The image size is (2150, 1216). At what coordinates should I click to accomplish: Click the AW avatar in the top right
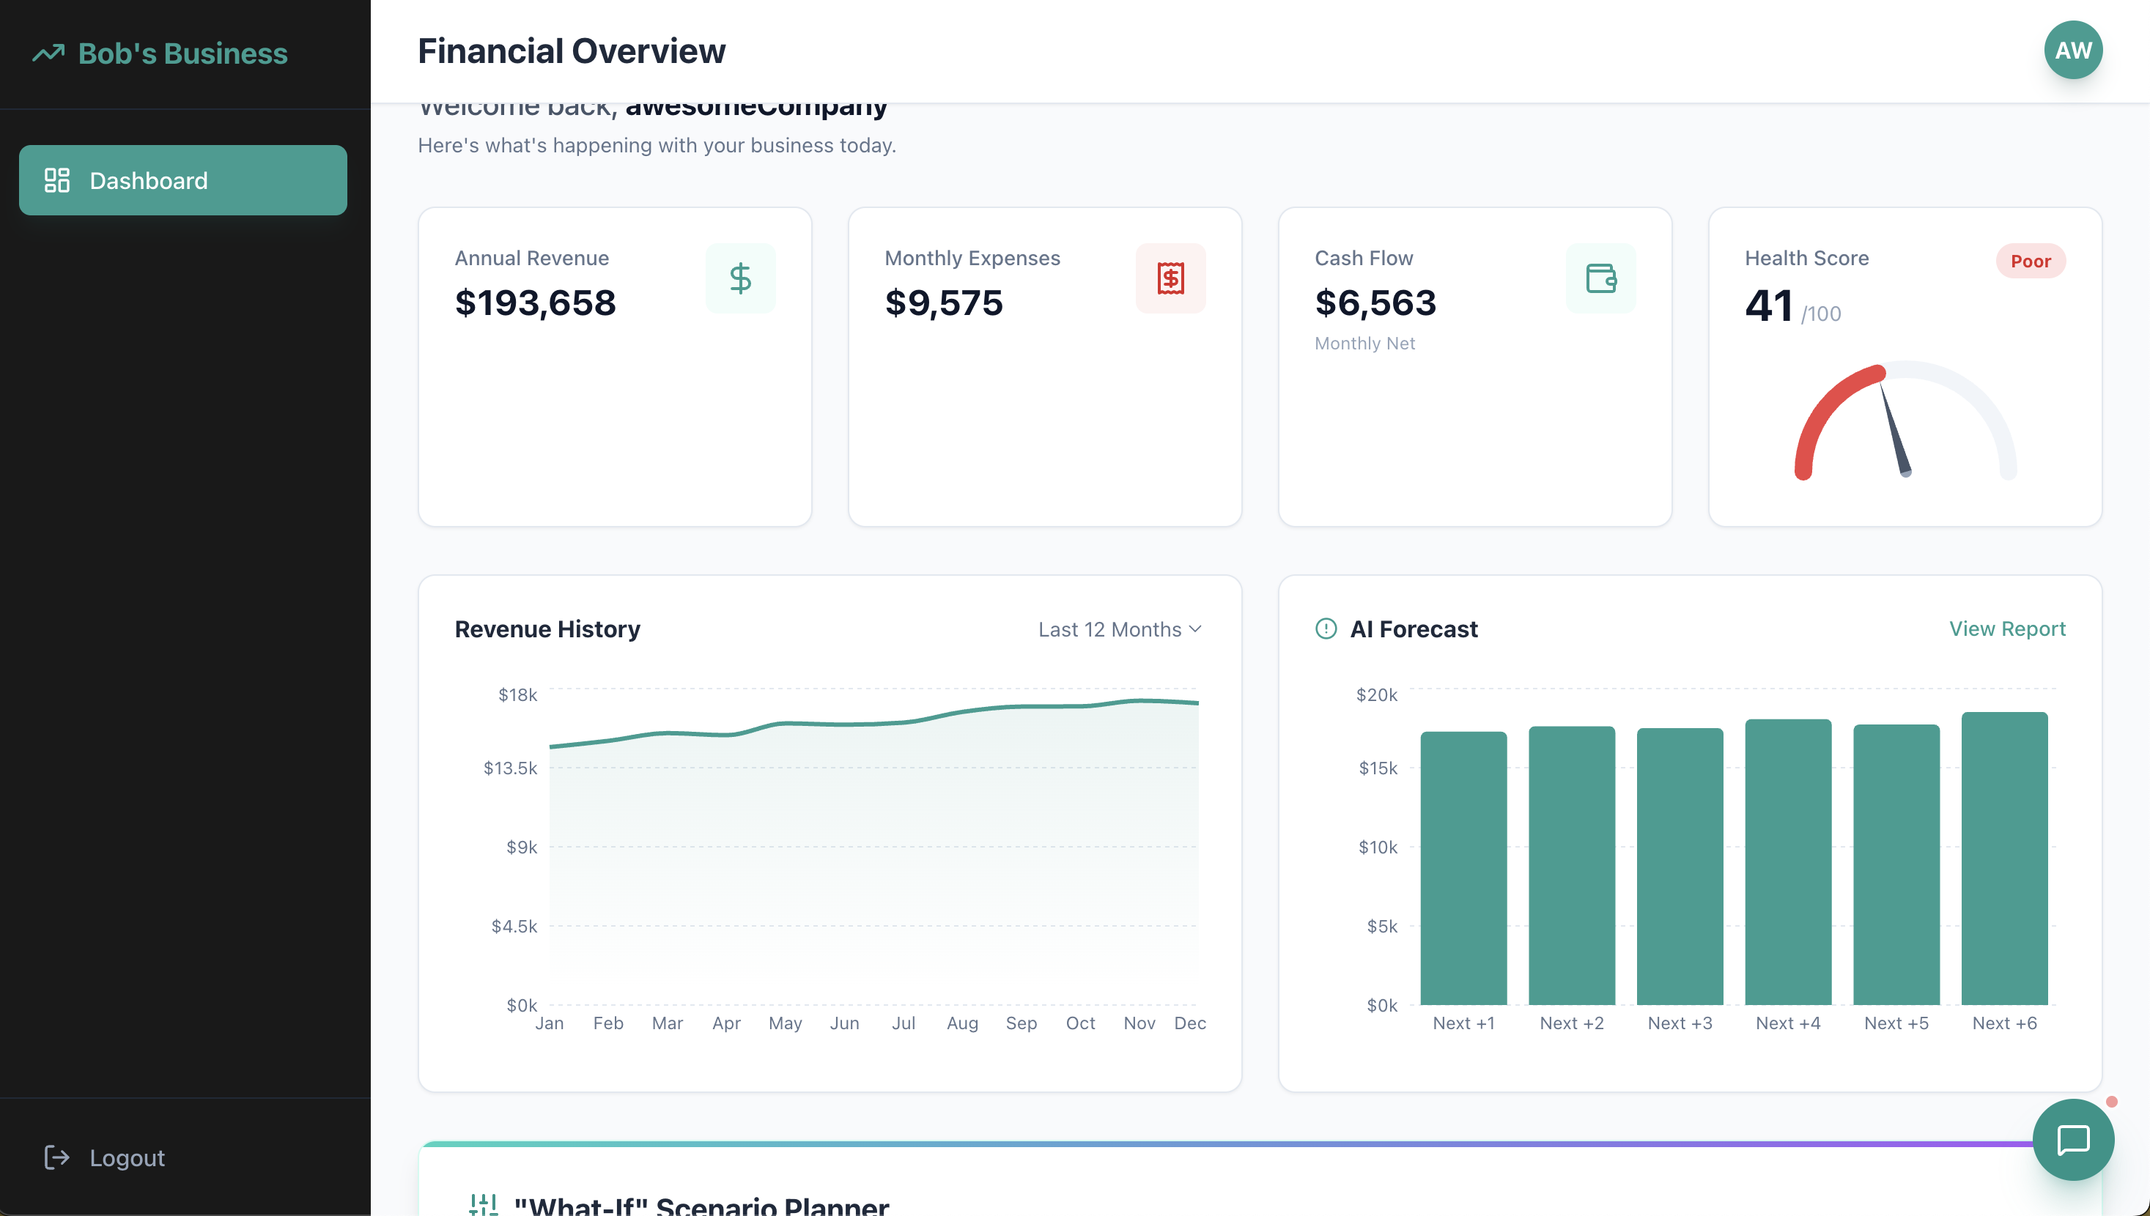point(2074,49)
